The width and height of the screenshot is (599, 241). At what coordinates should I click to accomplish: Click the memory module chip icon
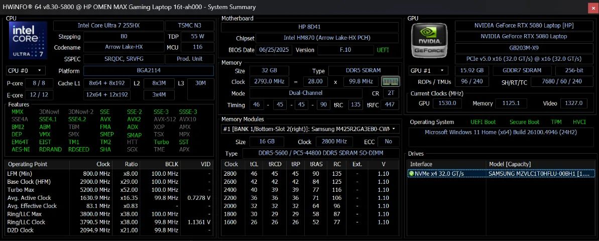[x=391, y=81]
